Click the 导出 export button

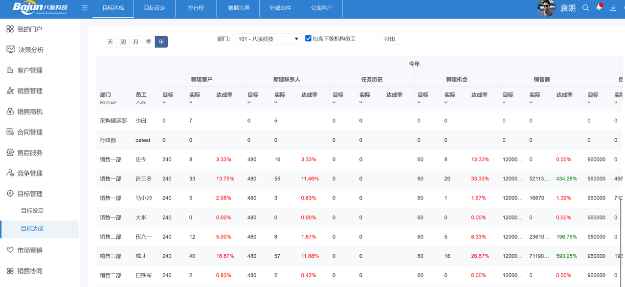(389, 39)
